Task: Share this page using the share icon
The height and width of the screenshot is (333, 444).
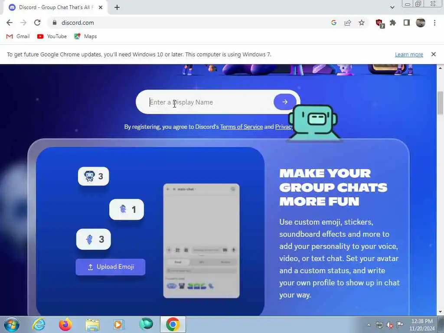Action: [348, 23]
